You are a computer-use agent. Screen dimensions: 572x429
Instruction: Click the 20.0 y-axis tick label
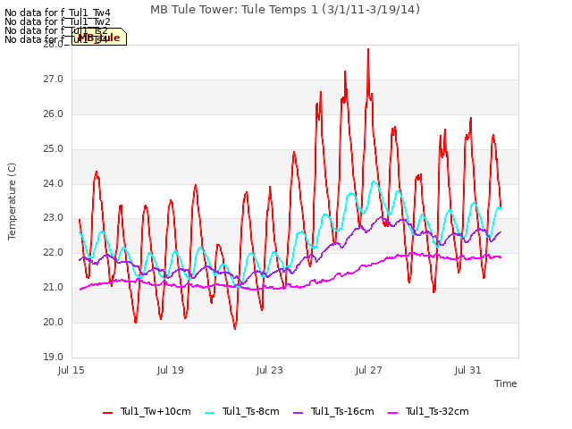(54, 322)
